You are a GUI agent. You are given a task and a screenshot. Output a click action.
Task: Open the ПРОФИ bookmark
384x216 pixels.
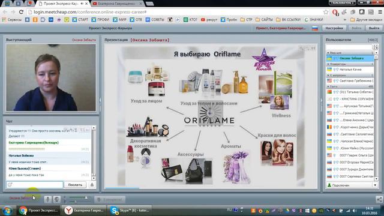pos(100,20)
